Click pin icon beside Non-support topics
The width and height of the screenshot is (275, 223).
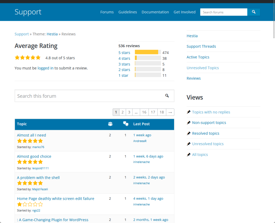click(x=189, y=123)
